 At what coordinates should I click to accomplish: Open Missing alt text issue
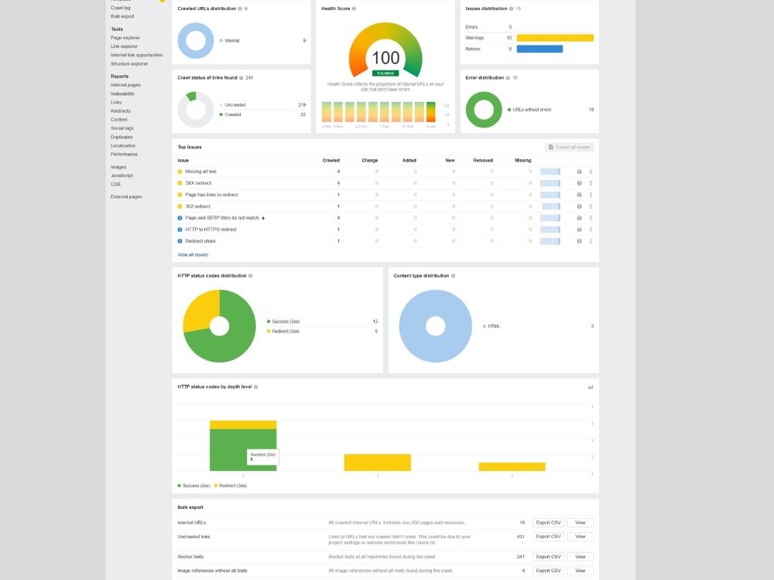pyautogui.click(x=201, y=172)
